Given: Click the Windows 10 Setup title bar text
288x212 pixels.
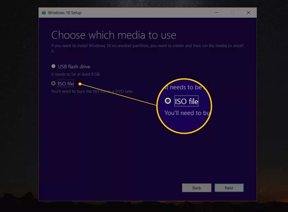Looking at the screenshot, I should 65,13.
